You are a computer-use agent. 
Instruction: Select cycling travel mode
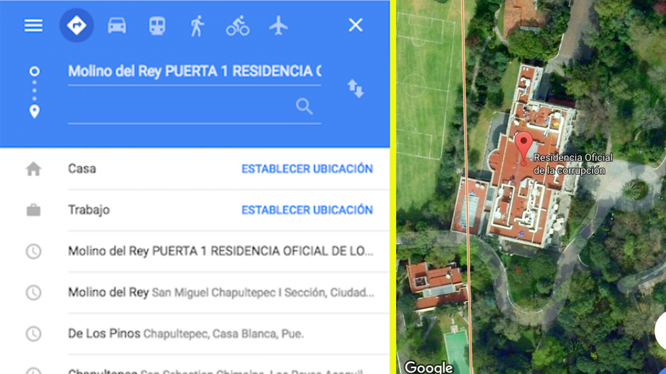[x=238, y=26]
